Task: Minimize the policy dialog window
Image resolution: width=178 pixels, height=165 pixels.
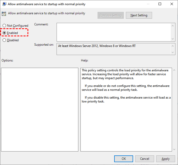Action: click(148, 4)
